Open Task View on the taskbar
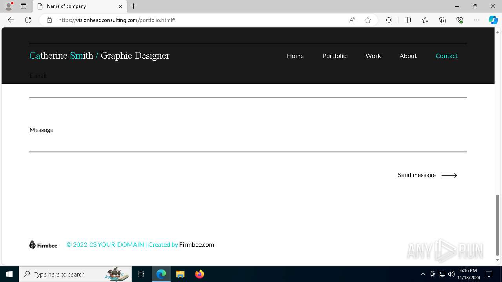This screenshot has height=282, width=502. 141,274
